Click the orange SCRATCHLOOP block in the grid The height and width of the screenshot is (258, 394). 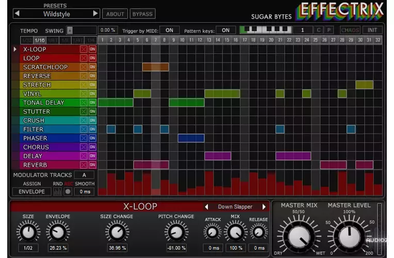[x=156, y=67]
